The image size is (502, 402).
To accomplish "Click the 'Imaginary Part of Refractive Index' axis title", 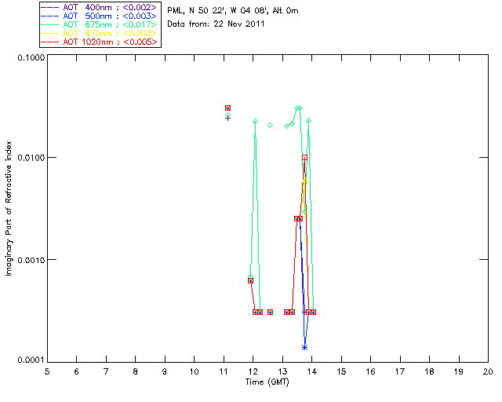I will point(9,208).
